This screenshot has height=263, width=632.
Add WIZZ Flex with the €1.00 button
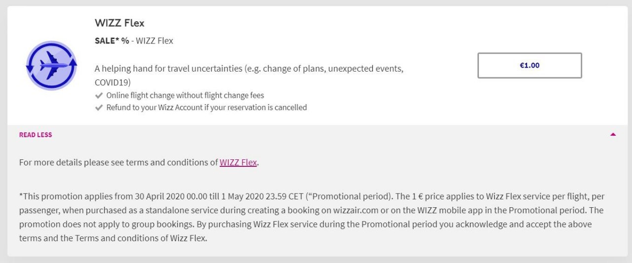[529, 65]
